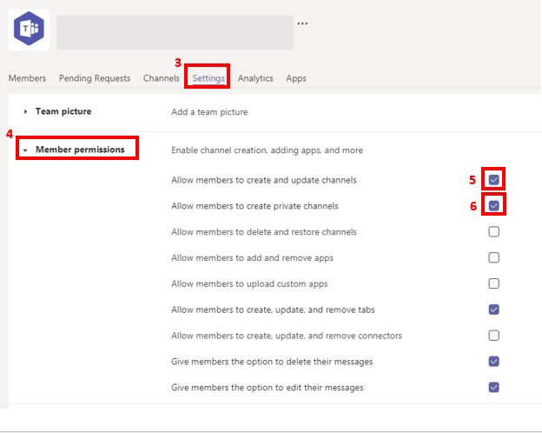
Task: Open the more options ellipsis menu
Action: click(x=302, y=23)
